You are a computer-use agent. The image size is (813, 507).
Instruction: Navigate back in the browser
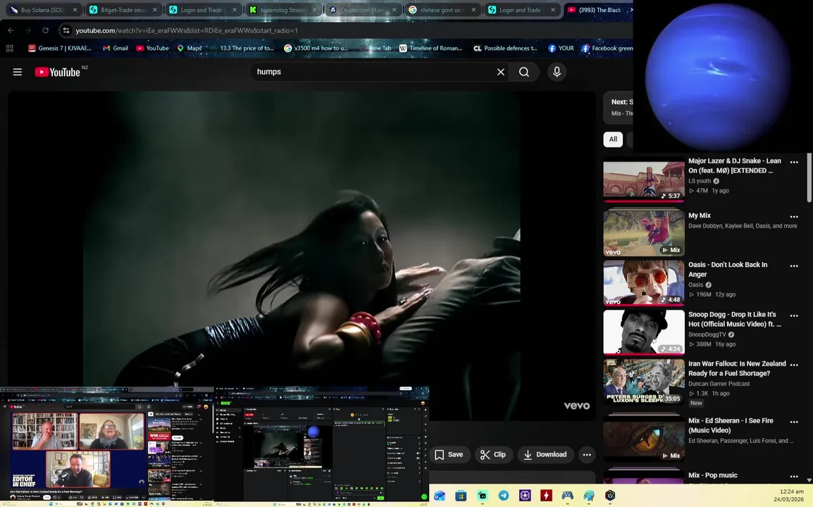(11, 30)
